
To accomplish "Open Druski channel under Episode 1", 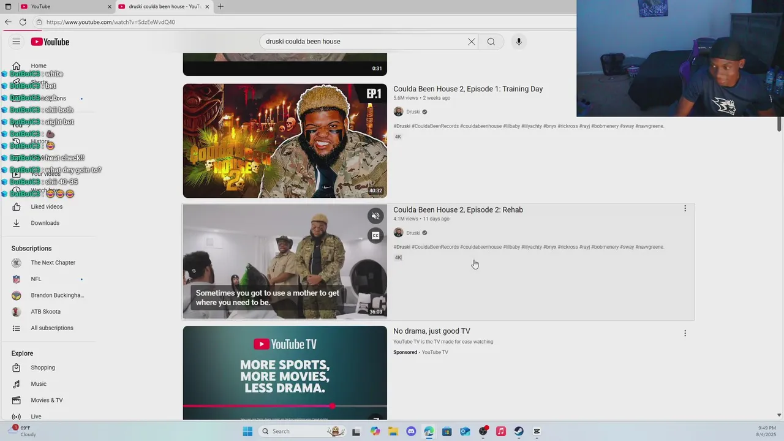I will [413, 112].
